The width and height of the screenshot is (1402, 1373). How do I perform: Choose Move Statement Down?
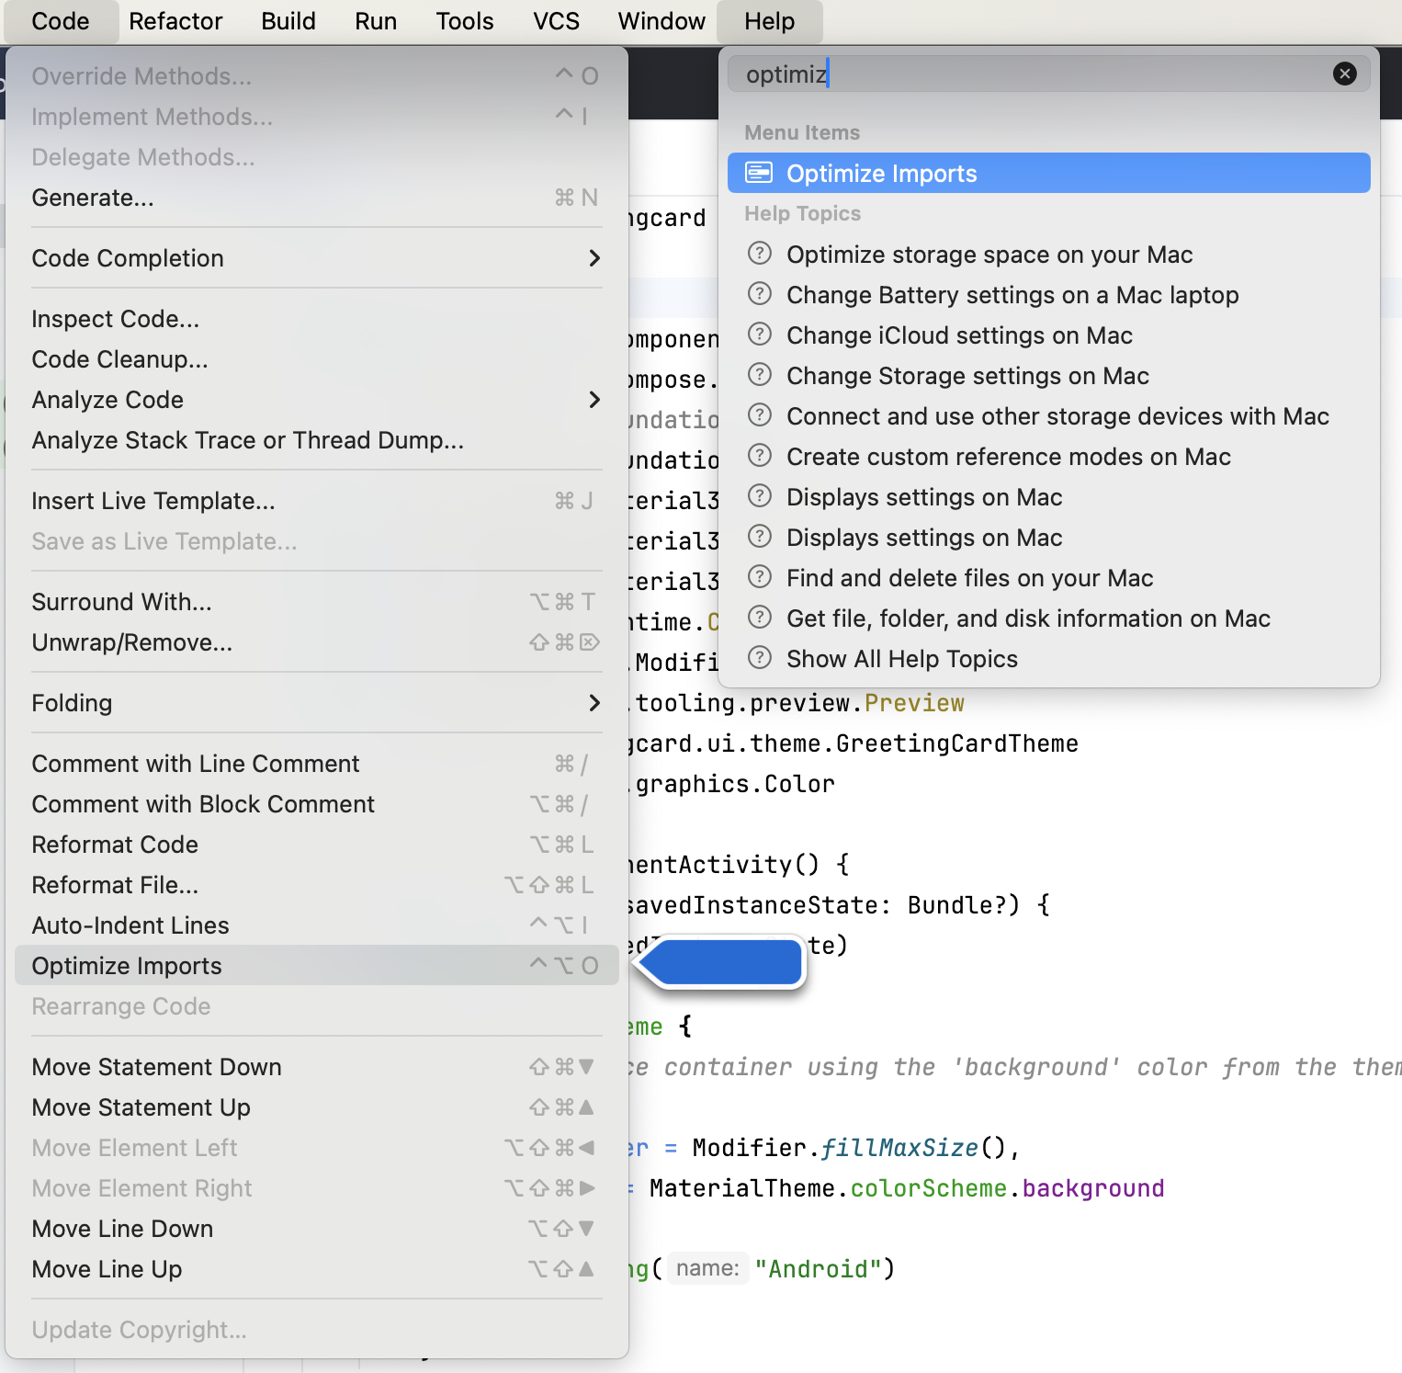(x=156, y=1067)
